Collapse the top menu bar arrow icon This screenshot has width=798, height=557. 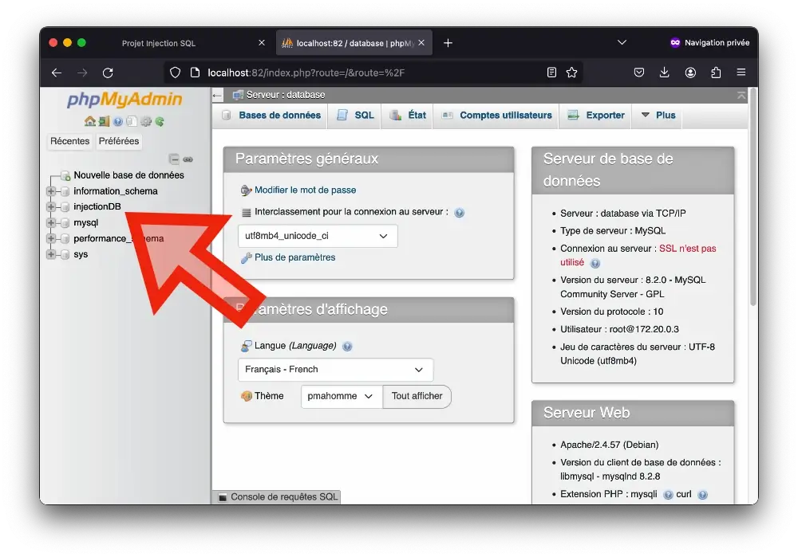[x=741, y=95]
